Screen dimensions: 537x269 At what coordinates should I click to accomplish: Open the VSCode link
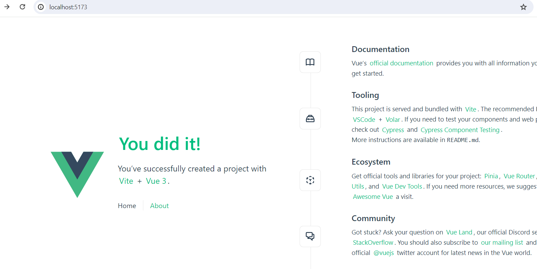pyautogui.click(x=364, y=119)
